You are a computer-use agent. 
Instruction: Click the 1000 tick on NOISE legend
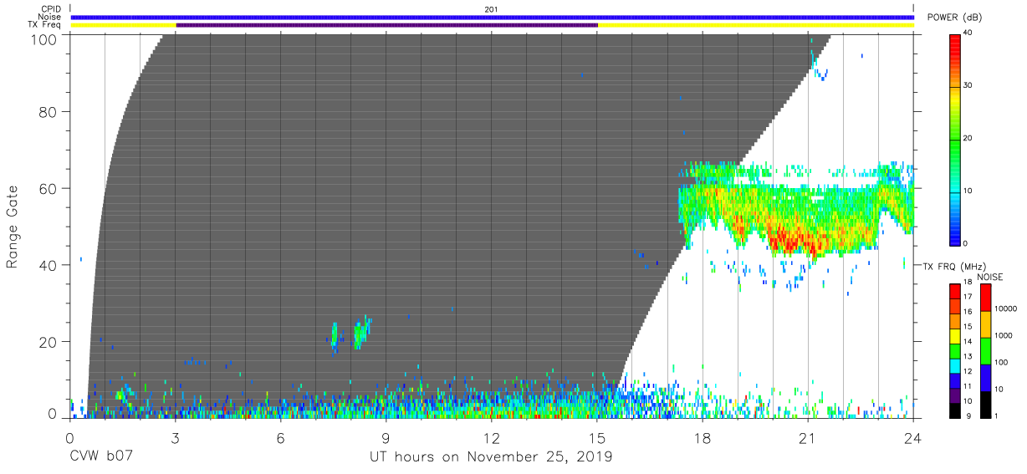(x=1003, y=336)
